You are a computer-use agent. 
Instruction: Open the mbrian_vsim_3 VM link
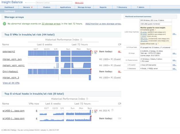tap(11, 78)
